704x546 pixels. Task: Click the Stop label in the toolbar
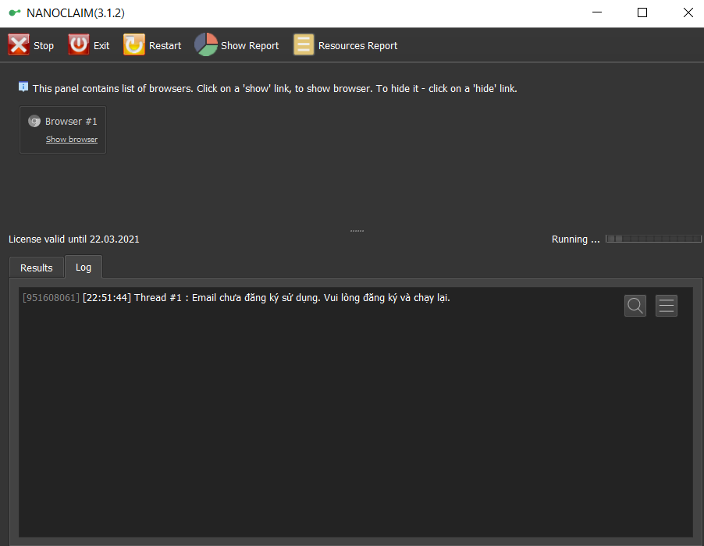pyautogui.click(x=44, y=46)
